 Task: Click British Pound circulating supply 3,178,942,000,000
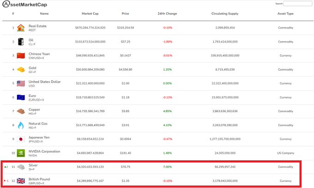coord(225,181)
